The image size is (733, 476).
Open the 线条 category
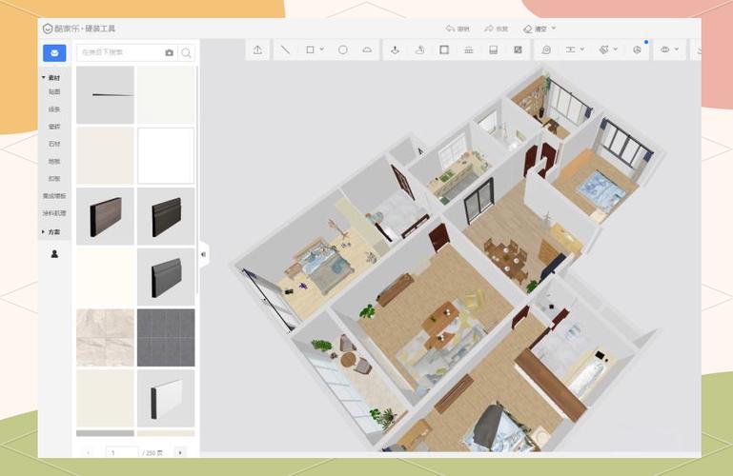[x=54, y=109]
